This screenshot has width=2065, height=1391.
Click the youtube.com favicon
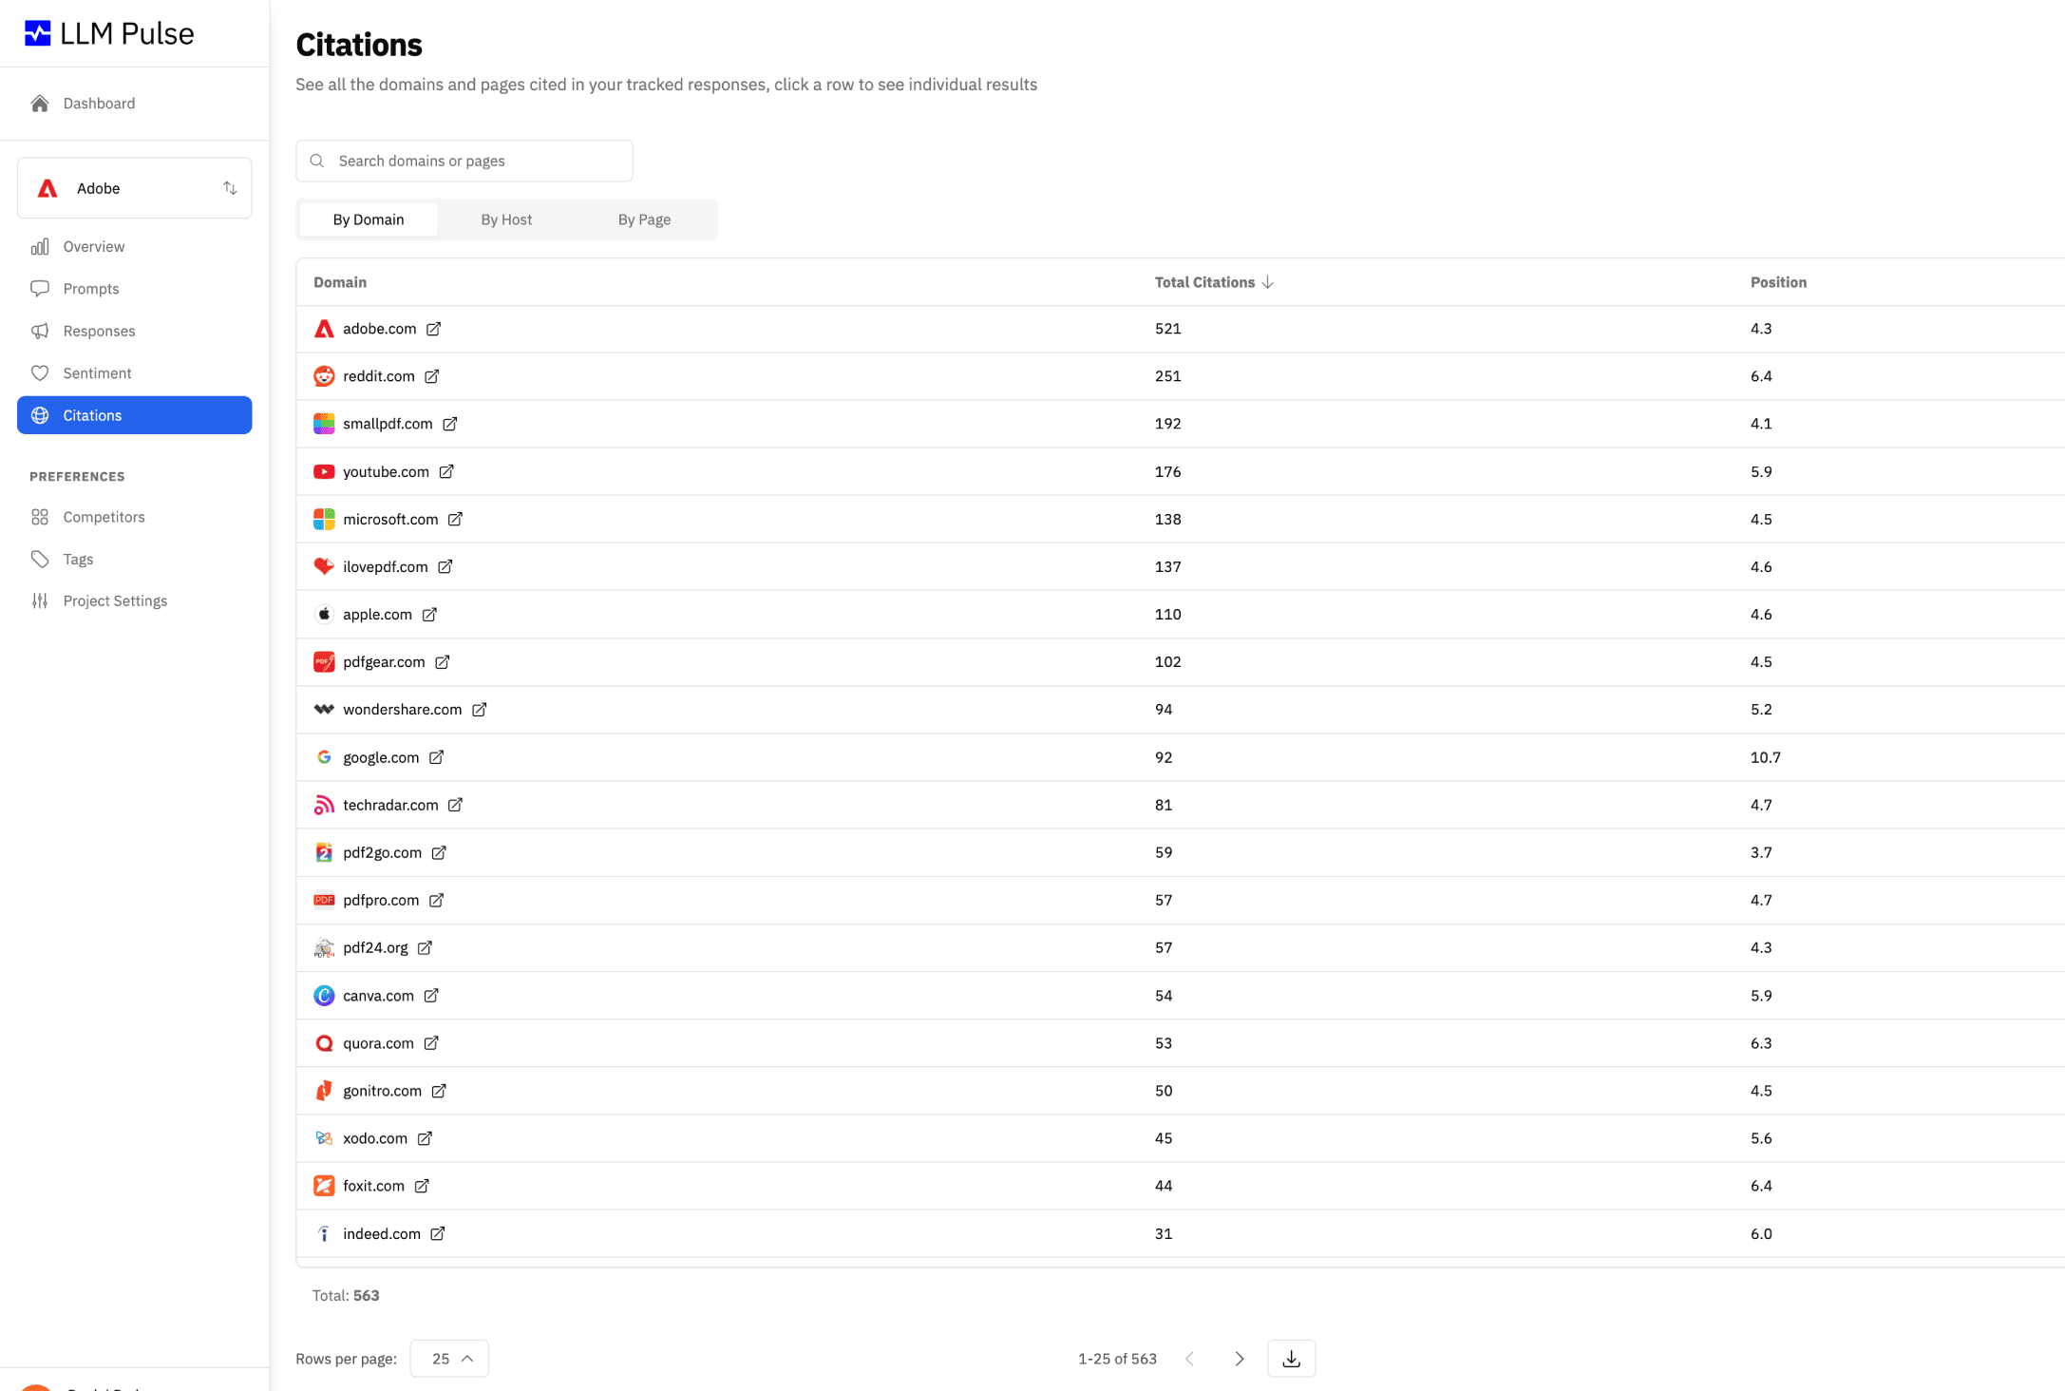(x=324, y=471)
